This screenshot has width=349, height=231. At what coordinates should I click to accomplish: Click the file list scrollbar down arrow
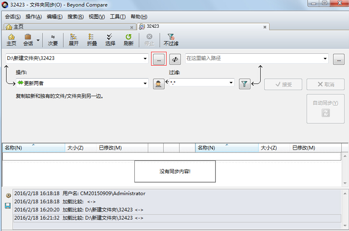coord(345,183)
